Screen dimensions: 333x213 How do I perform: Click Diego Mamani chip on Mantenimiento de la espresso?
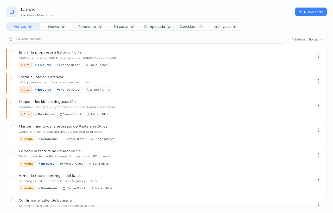103,139
